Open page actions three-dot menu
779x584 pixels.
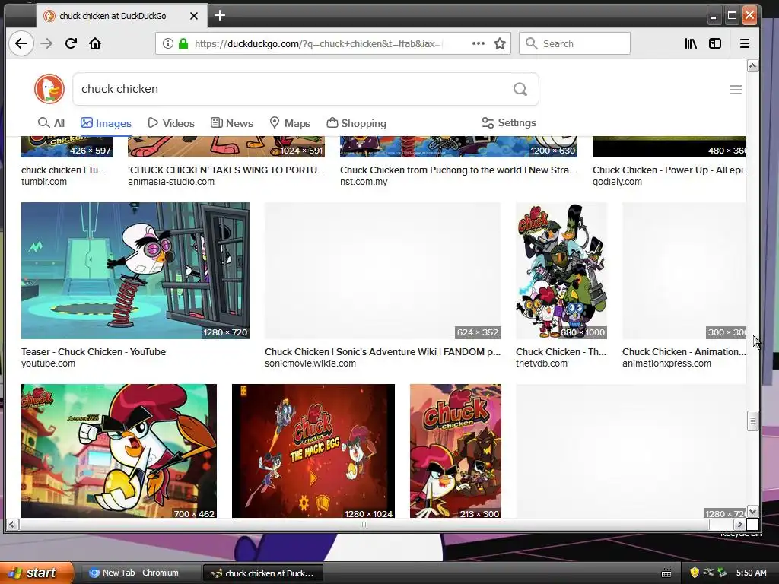(478, 43)
